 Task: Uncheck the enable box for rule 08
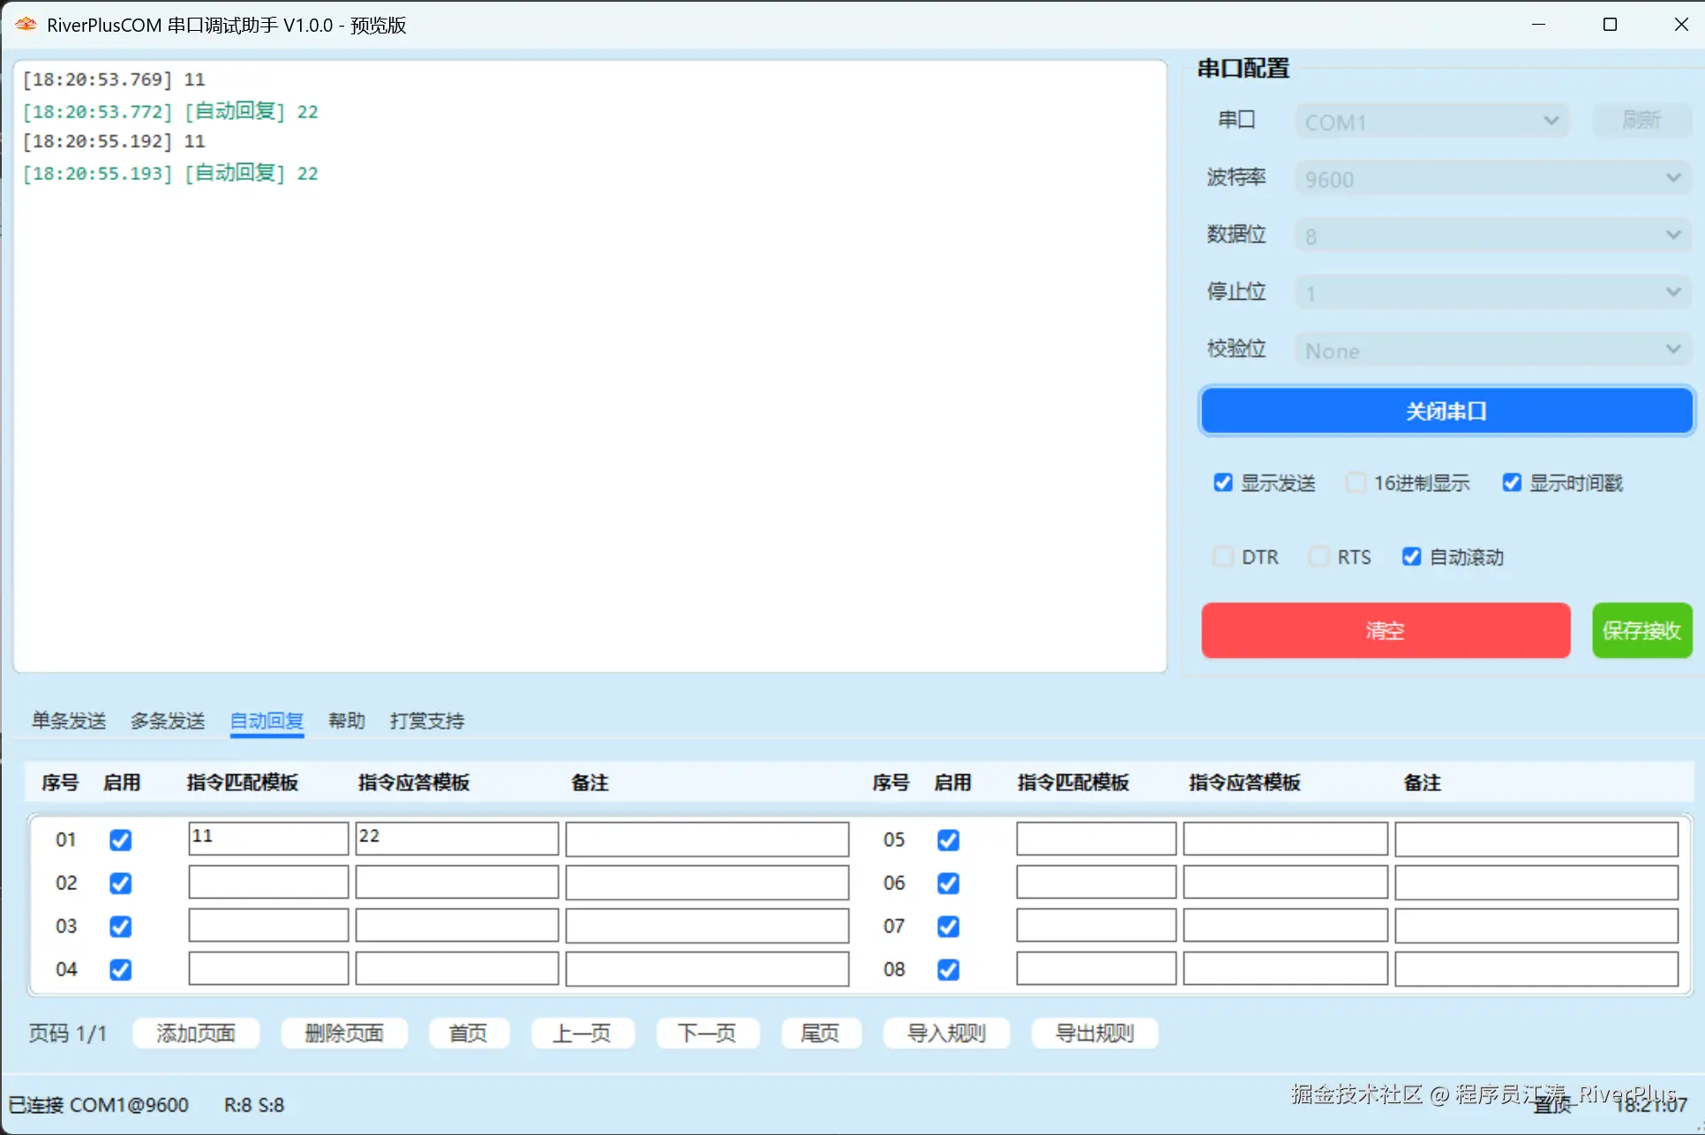pos(949,969)
